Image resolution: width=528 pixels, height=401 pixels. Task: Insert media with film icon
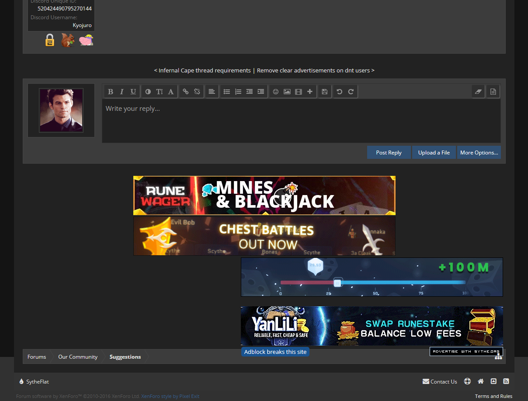299,92
